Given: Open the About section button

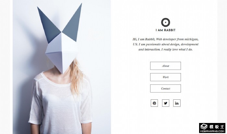Looking at the screenshot, I should (x=165, y=66).
